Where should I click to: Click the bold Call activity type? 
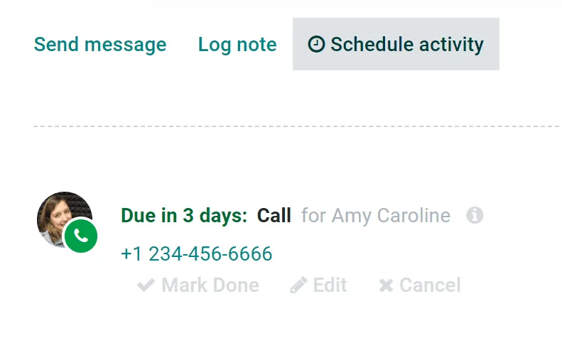point(274,216)
